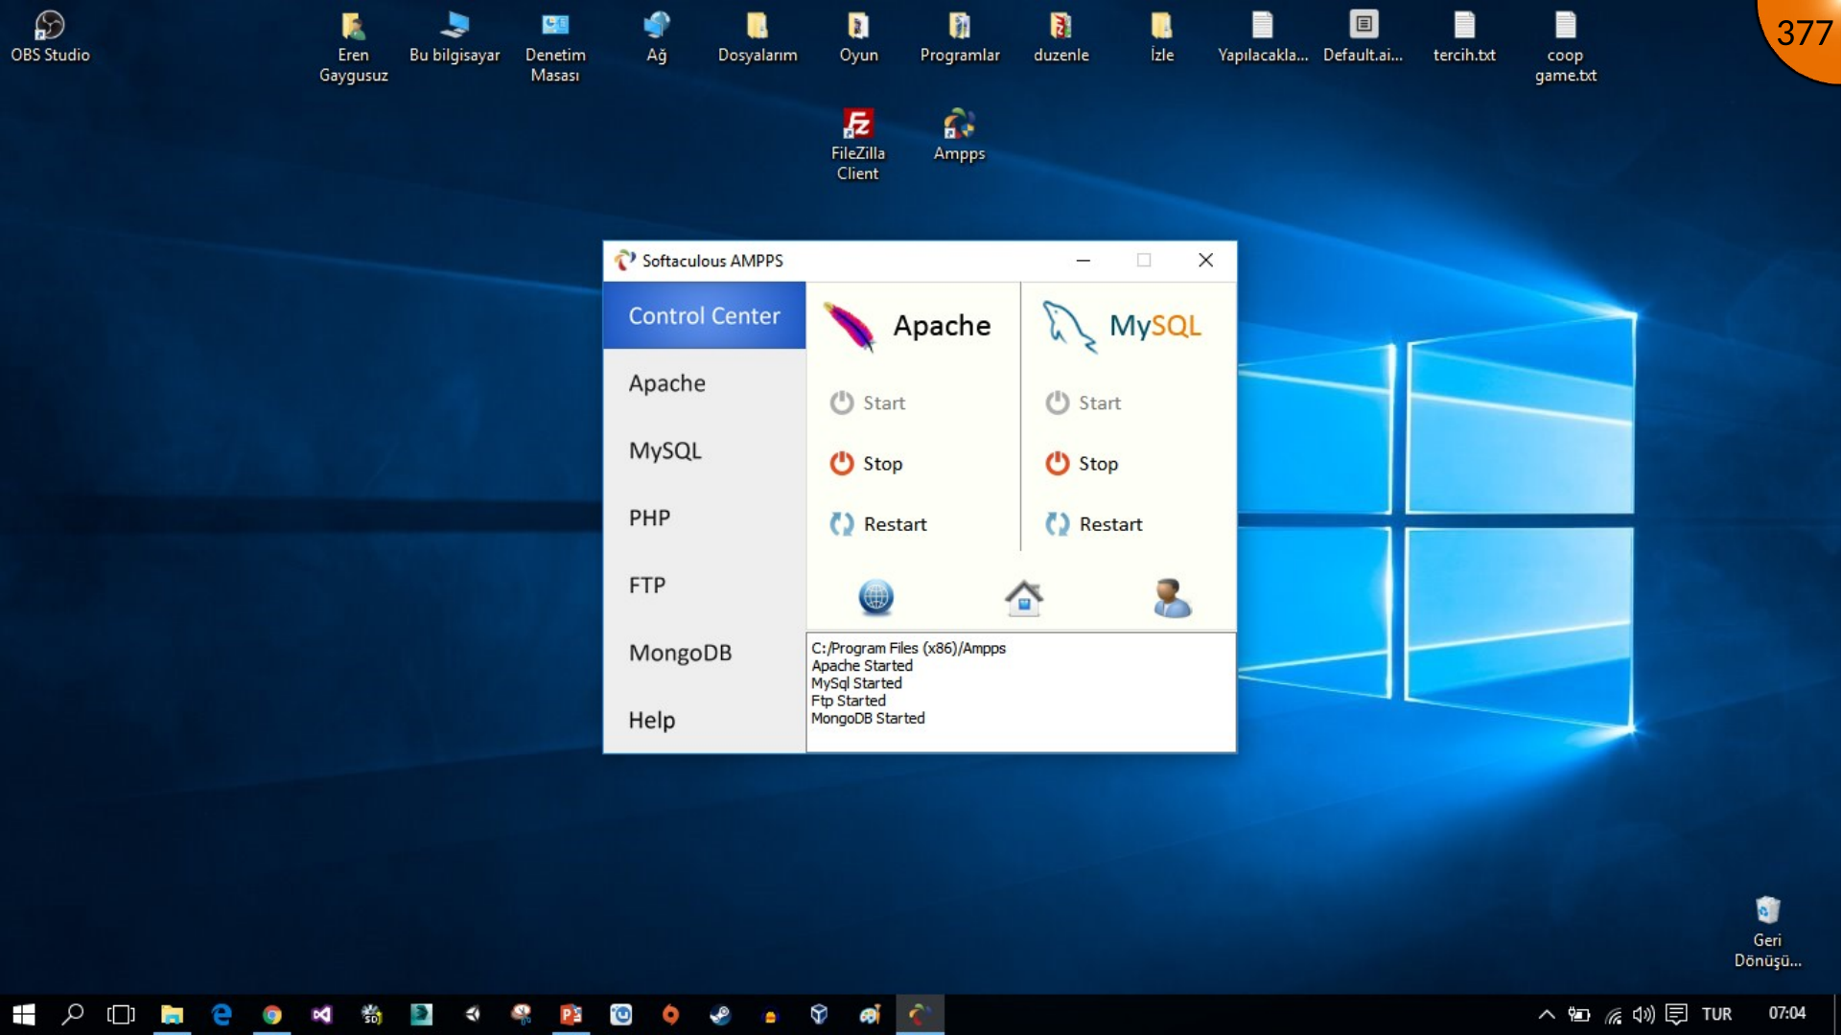Click the taskbar clock showing 07:04
Image resolution: width=1842 pixels, height=1035 pixels.
[x=1786, y=1013]
